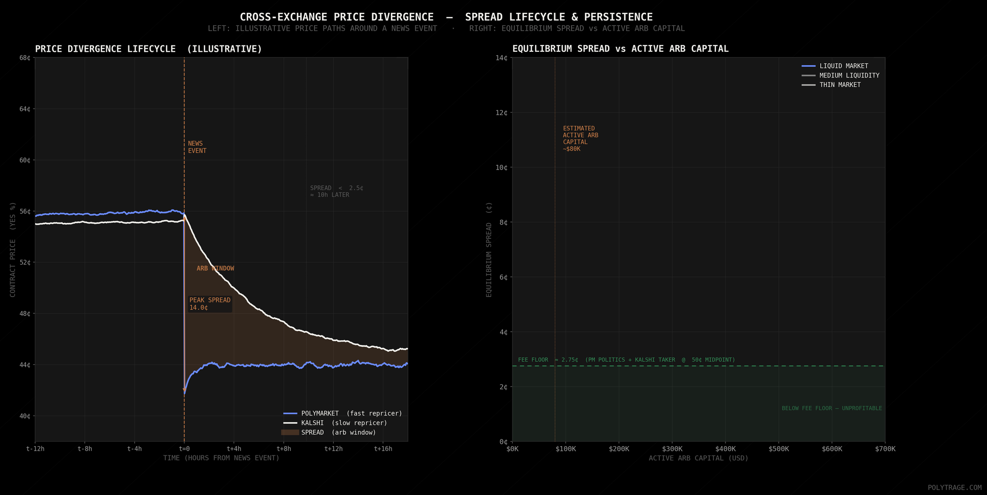Select the ESTIMATED ACTIVE ARB CAPITAL annotation

click(581, 139)
